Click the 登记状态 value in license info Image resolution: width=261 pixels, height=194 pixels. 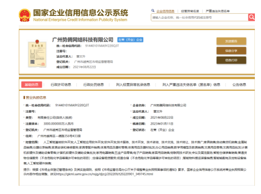coord(162,130)
